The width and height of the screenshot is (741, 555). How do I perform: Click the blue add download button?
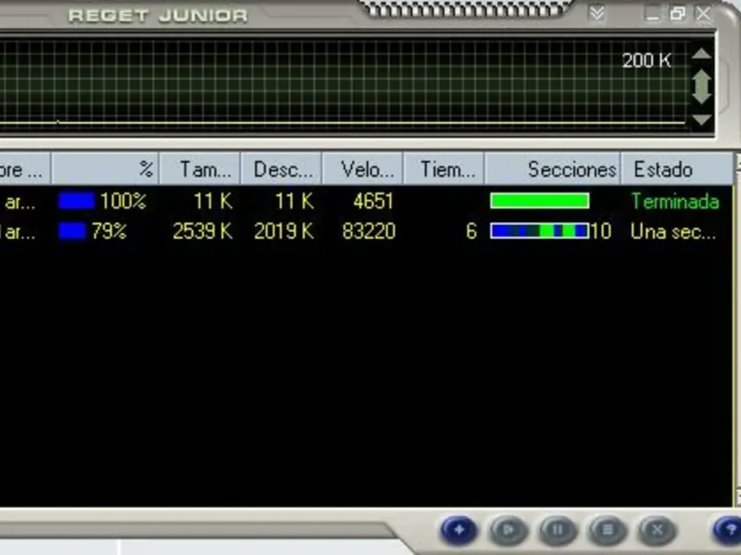[458, 530]
